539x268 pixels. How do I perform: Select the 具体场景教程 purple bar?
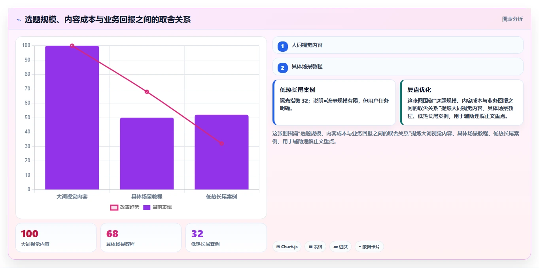[147, 154]
